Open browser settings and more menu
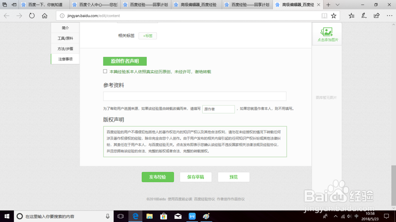Screen dimensions: 396x222 click(x=389, y=16)
